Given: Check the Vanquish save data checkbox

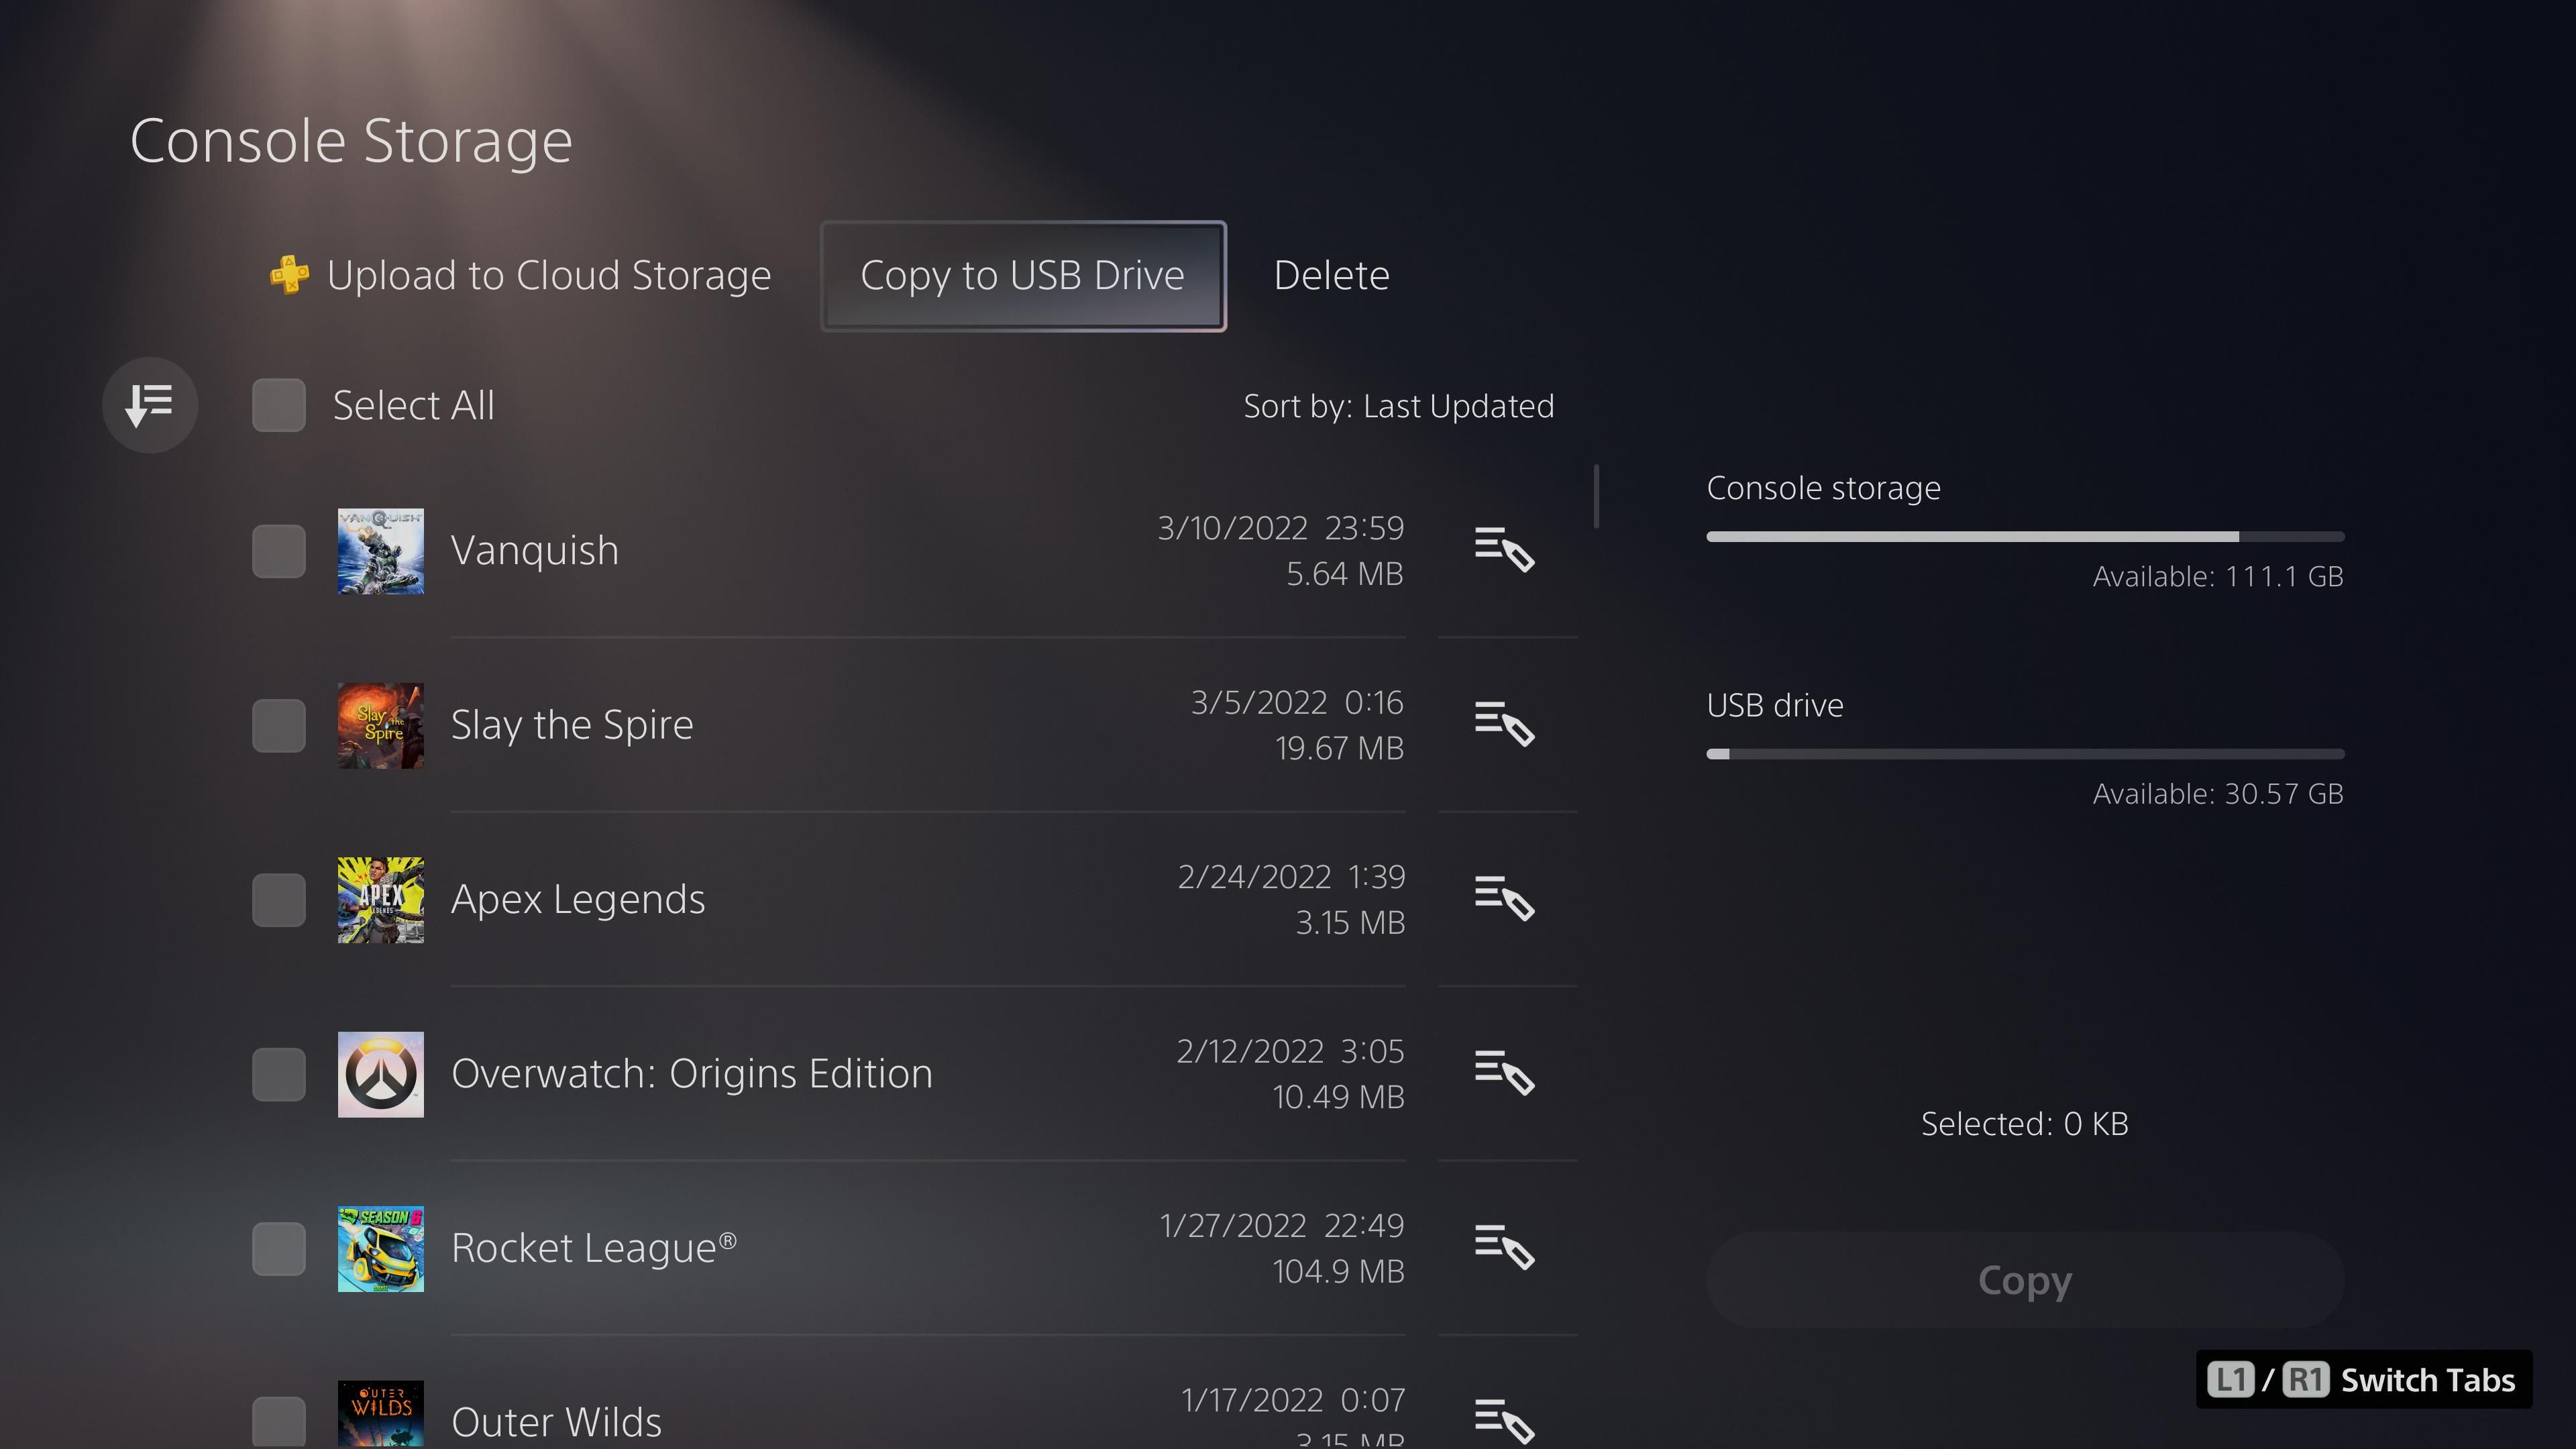Looking at the screenshot, I should point(279,551).
